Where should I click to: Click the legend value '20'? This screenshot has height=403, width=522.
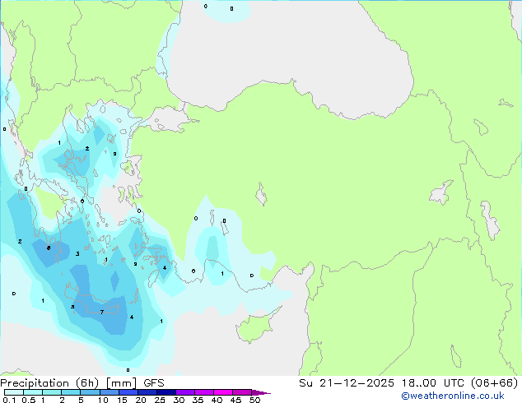tap(141, 400)
